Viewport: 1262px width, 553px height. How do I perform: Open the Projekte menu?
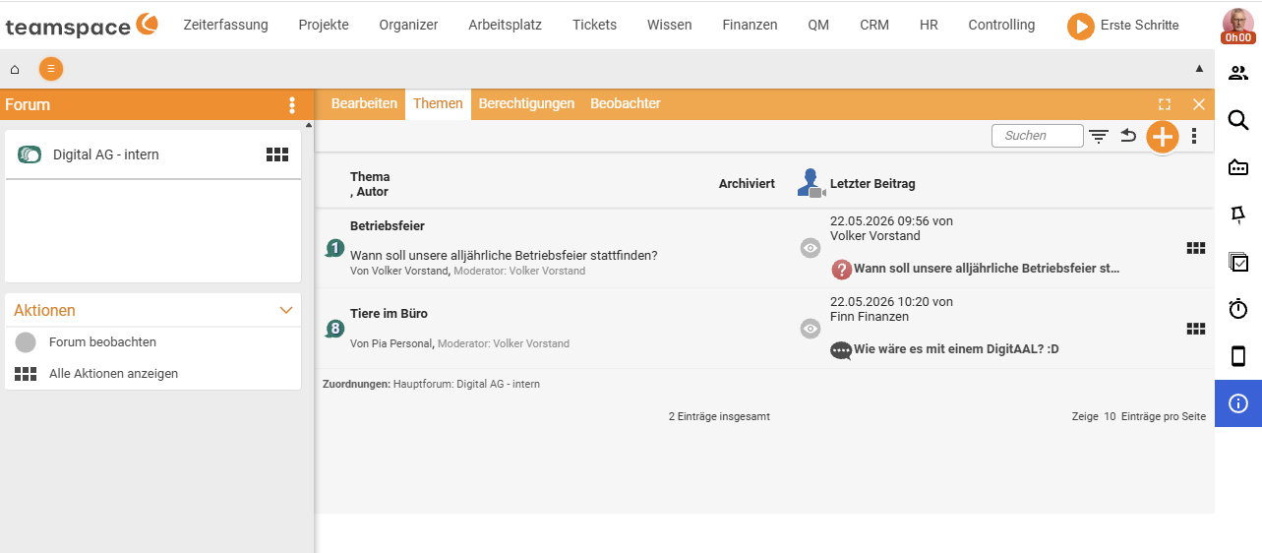[324, 25]
